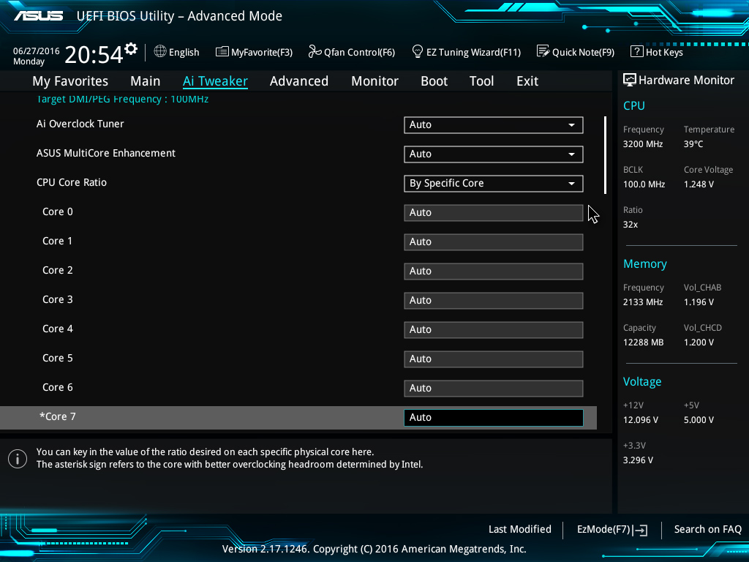Click the settings gear next to the clock
This screenshot has height=562, width=749.
pos(131,49)
